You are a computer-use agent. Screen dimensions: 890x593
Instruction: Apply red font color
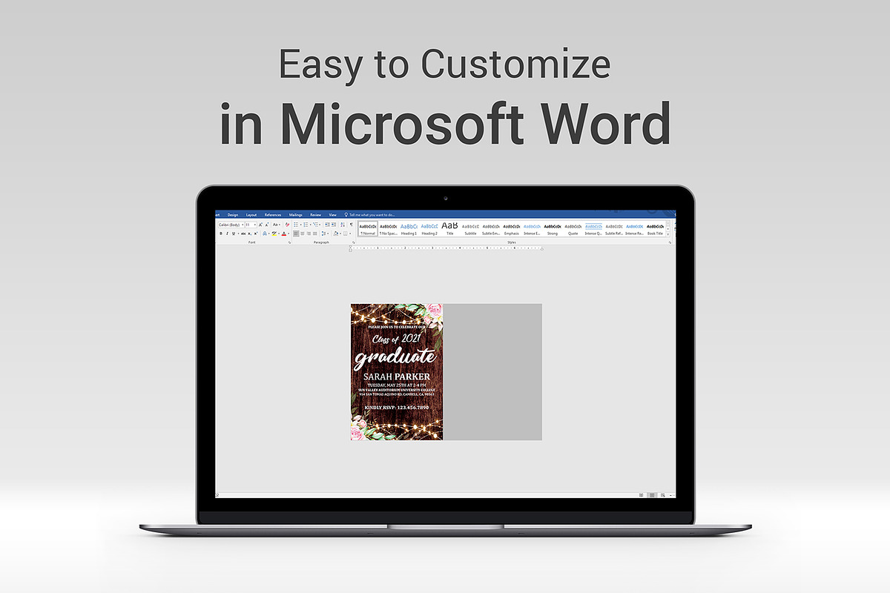pos(284,233)
